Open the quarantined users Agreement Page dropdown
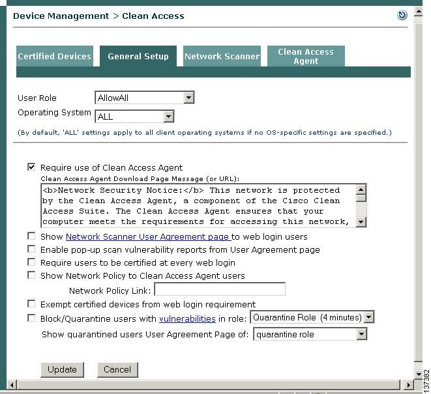The image size is (431, 394). tap(361, 334)
